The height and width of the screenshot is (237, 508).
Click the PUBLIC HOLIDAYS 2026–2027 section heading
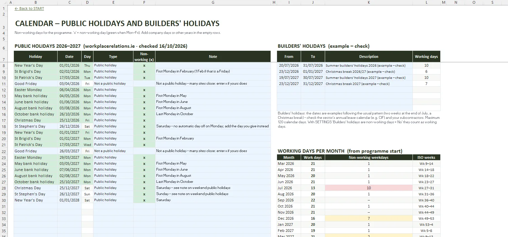(x=101, y=46)
